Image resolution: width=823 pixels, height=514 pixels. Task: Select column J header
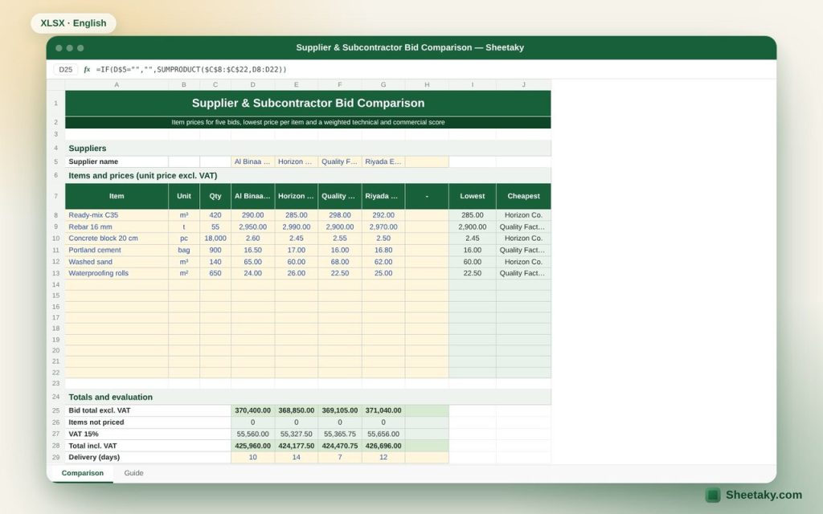pos(523,84)
